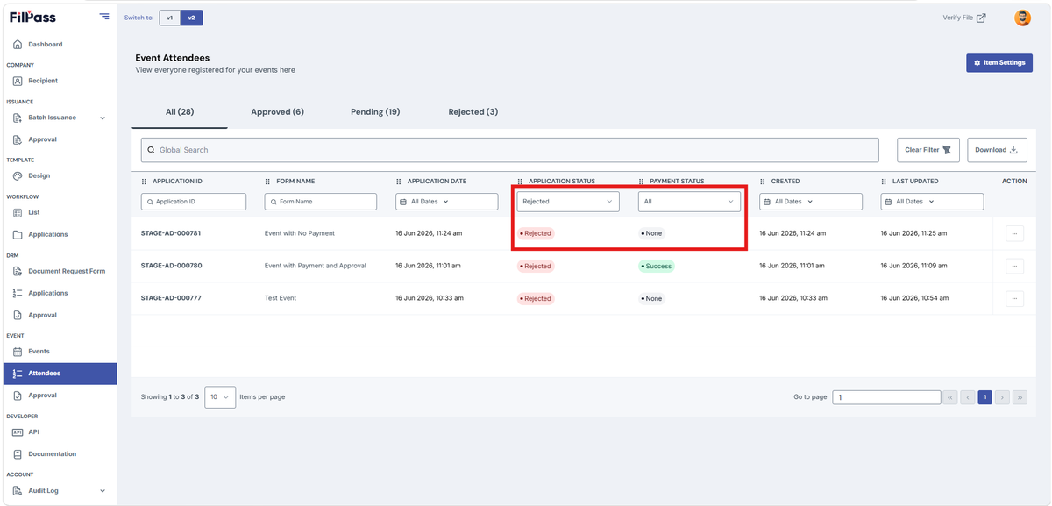Select the All (28) tab
The height and width of the screenshot is (506, 1052).
(x=180, y=112)
